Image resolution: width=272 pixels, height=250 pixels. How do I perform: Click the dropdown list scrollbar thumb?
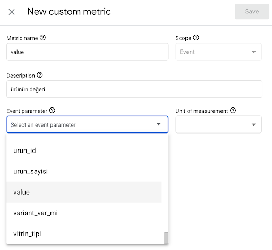[166, 238]
